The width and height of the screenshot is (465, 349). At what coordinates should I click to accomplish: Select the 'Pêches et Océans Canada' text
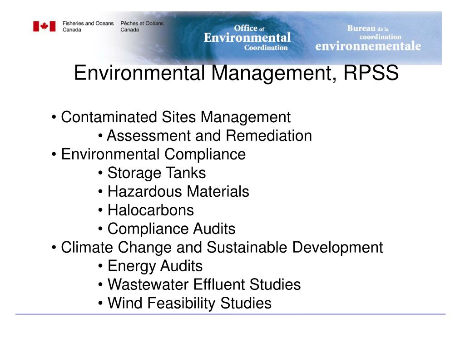point(142,26)
